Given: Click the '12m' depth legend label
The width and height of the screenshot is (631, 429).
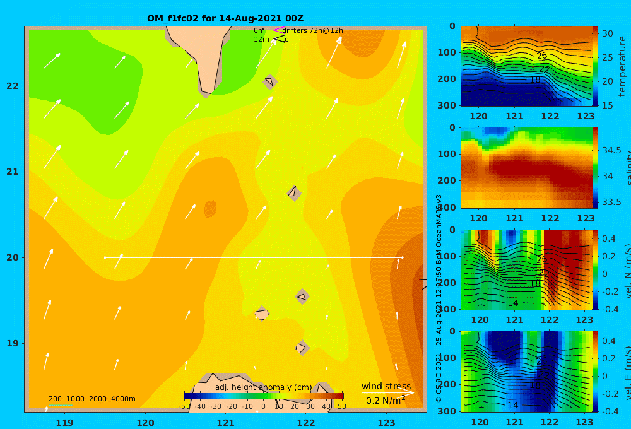Looking at the screenshot, I should [x=261, y=39].
